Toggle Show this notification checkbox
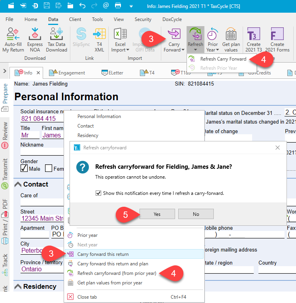The height and width of the screenshot is (303, 296). 98,193
